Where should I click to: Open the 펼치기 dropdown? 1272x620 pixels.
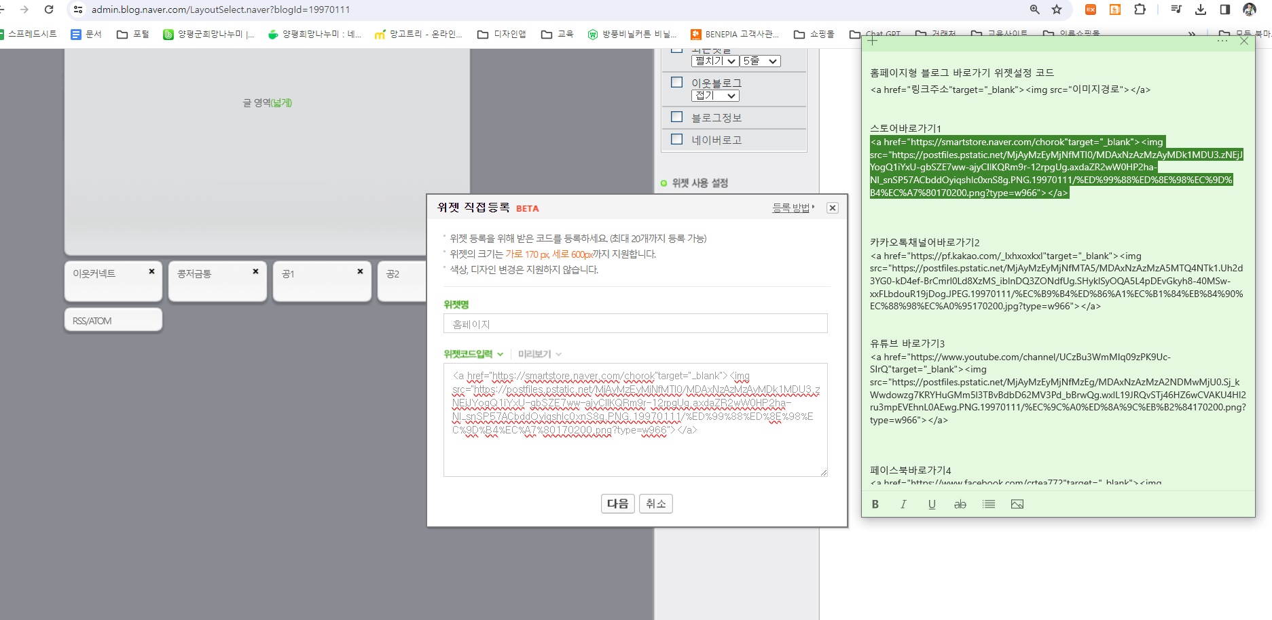pyautogui.click(x=714, y=61)
